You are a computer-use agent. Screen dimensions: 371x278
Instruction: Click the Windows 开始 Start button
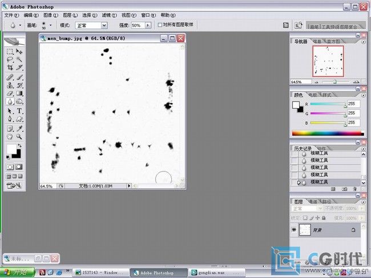[x=17, y=272]
